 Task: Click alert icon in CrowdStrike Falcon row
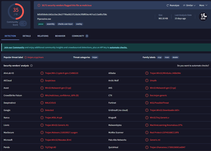(42, 95)
